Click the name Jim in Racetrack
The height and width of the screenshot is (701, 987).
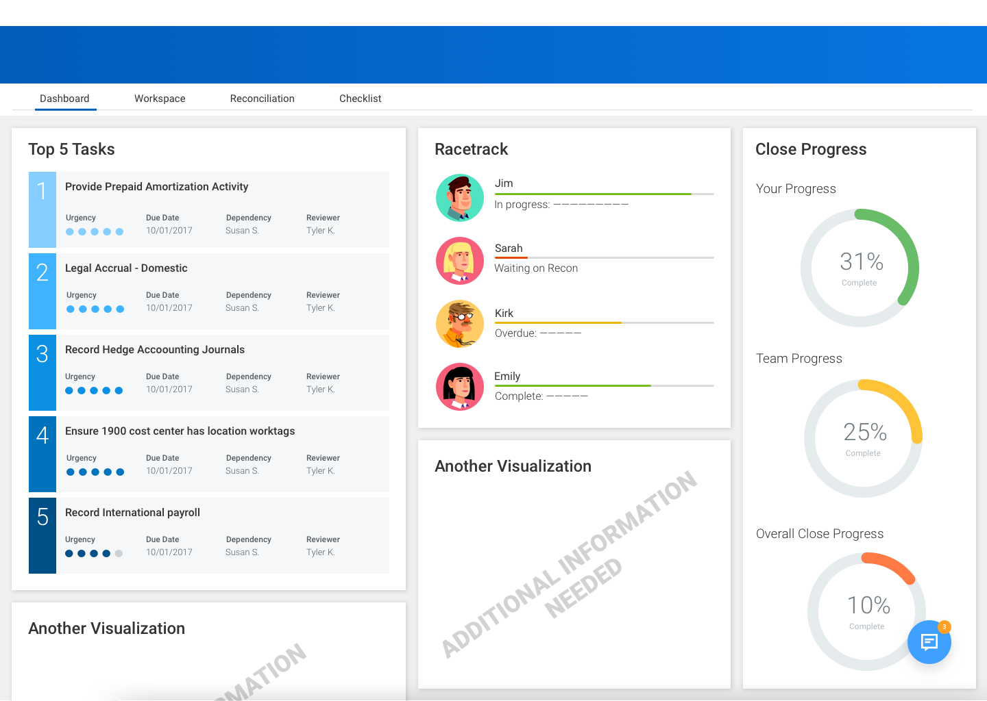tap(504, 183)
